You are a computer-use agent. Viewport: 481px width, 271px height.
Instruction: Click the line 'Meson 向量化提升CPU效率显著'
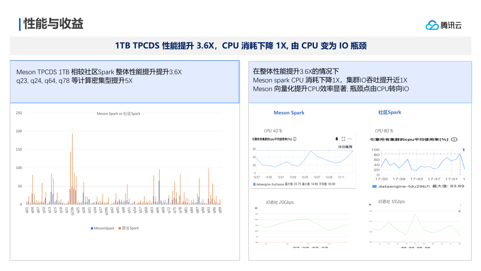tap(300, 89)
